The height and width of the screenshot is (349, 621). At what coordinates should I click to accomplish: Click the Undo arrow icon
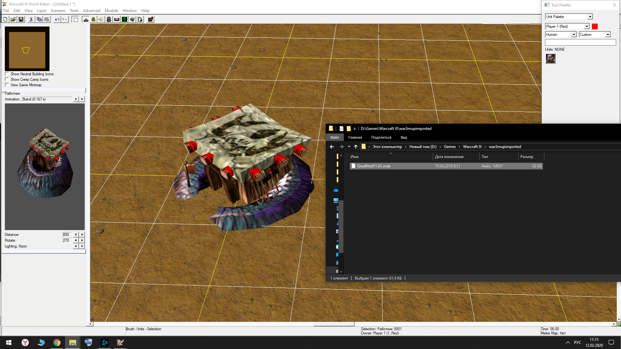coord(57,19)
